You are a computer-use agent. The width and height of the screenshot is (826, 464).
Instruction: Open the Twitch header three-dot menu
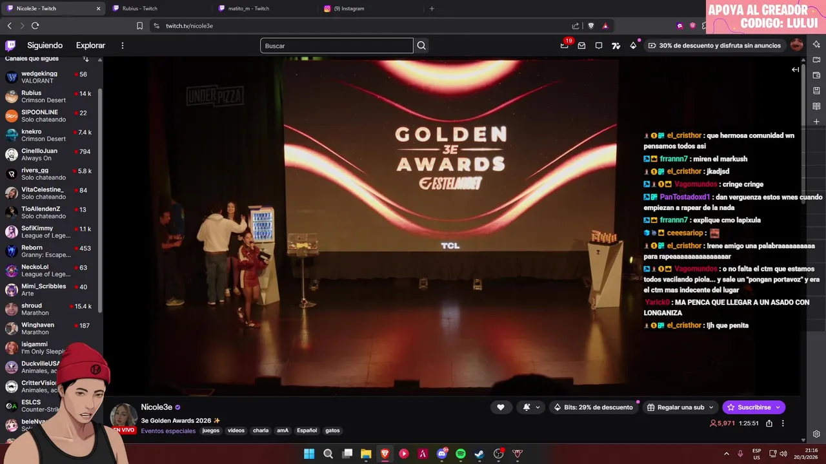coord(122,46)
